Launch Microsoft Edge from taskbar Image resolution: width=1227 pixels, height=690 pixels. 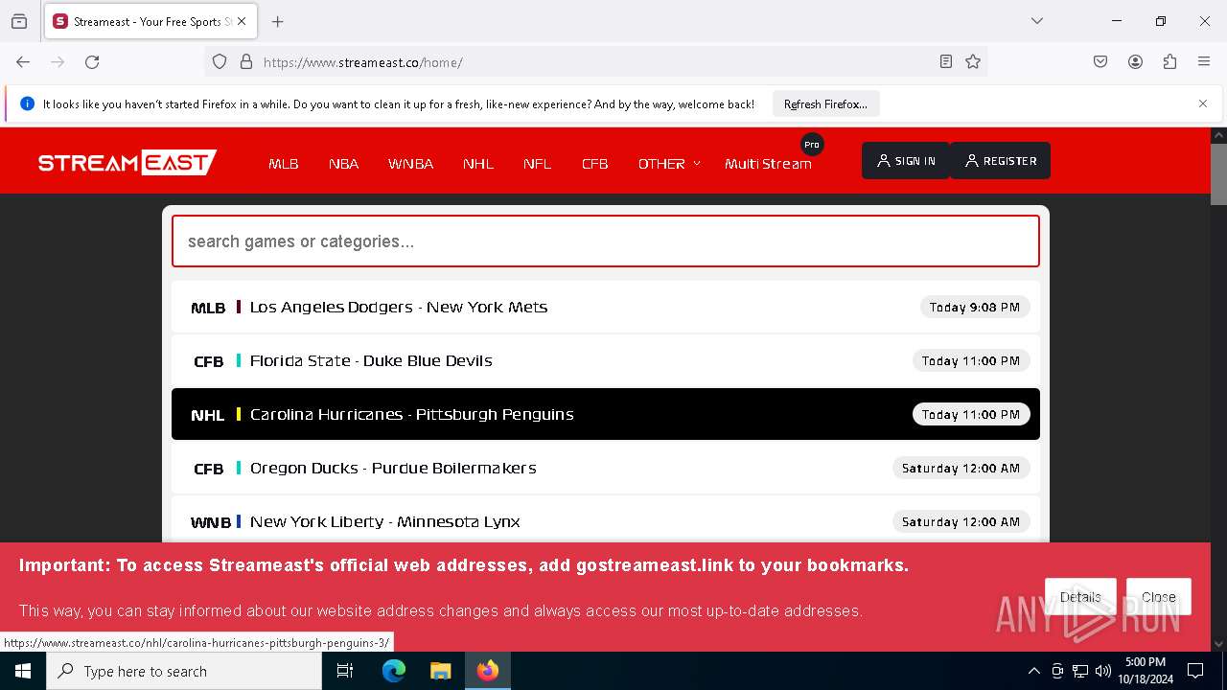(394, 671)
